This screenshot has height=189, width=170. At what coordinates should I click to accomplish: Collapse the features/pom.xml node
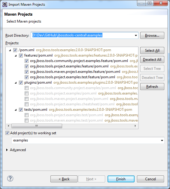(16, 56)
